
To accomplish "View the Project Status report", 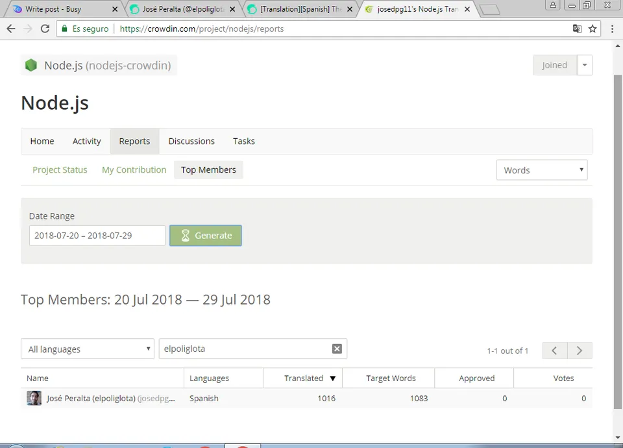I will [60, 169].
